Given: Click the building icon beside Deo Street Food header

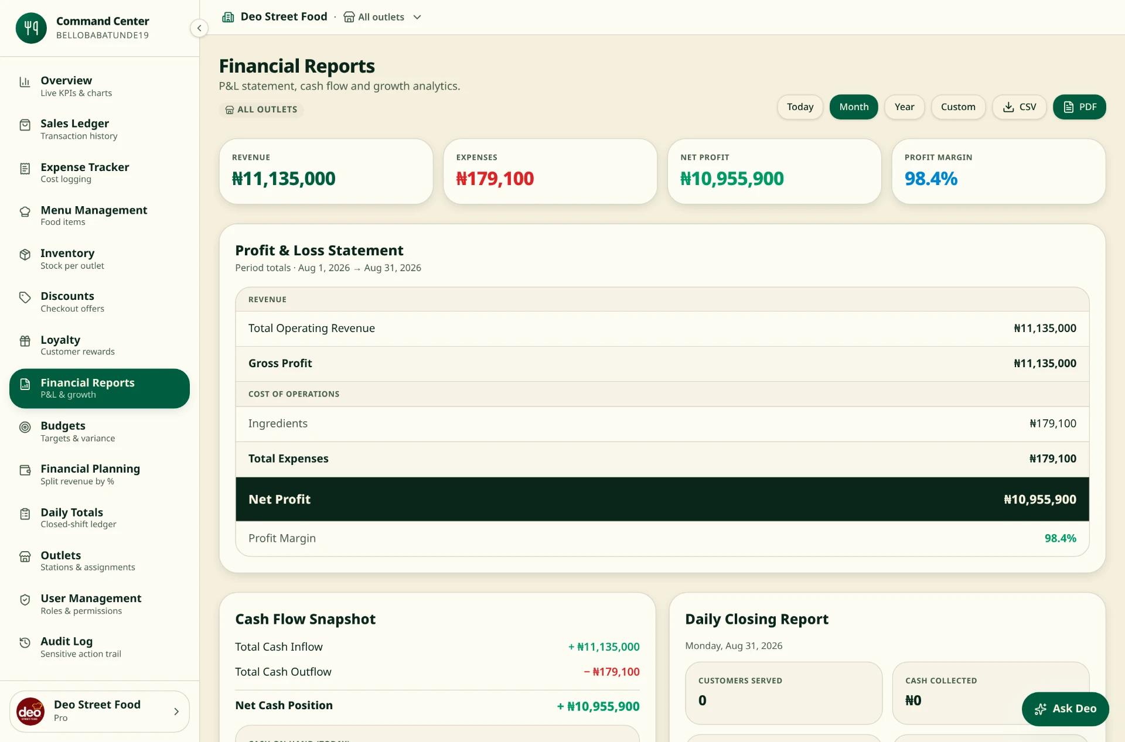Looking at the screenshot, I should [x=228, y=17].
